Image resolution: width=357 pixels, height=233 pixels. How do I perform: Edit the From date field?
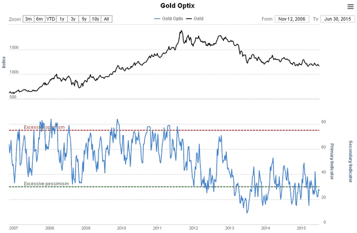[x=292, y=19]
